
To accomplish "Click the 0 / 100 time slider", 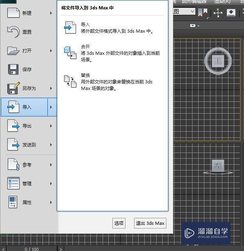I will click(x=32, y=249).
